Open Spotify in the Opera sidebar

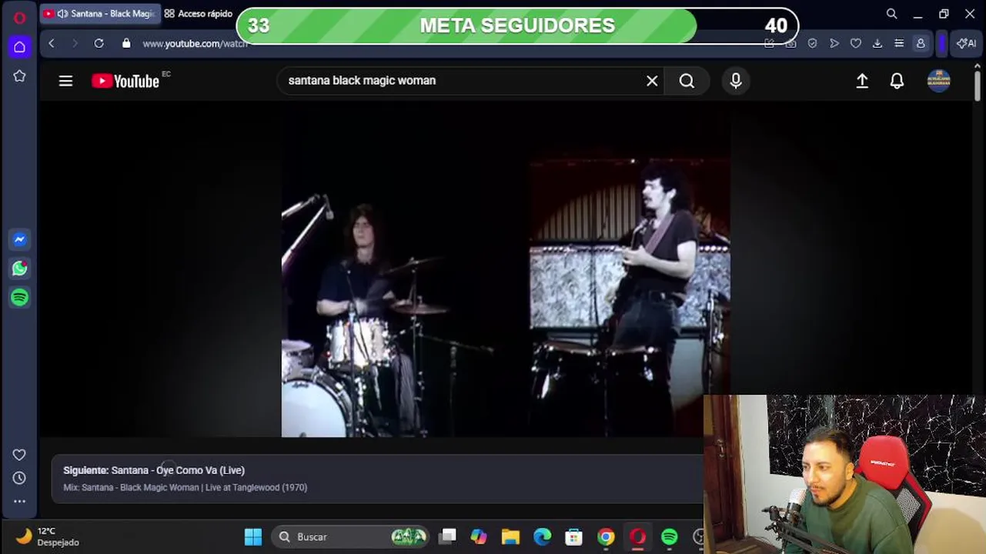[19, 297]
